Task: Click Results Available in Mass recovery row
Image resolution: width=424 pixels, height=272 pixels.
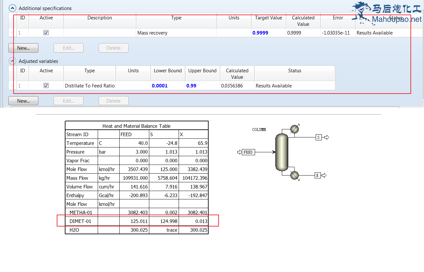Action: click(374, 33)
